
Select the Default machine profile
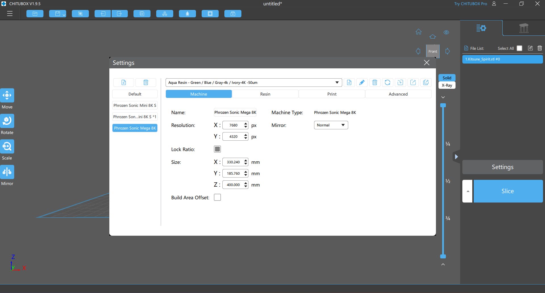tap(135, 94)
